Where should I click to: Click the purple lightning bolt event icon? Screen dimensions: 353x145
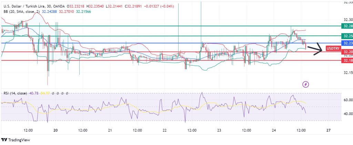pyautogui.click(x=306, y=85)
